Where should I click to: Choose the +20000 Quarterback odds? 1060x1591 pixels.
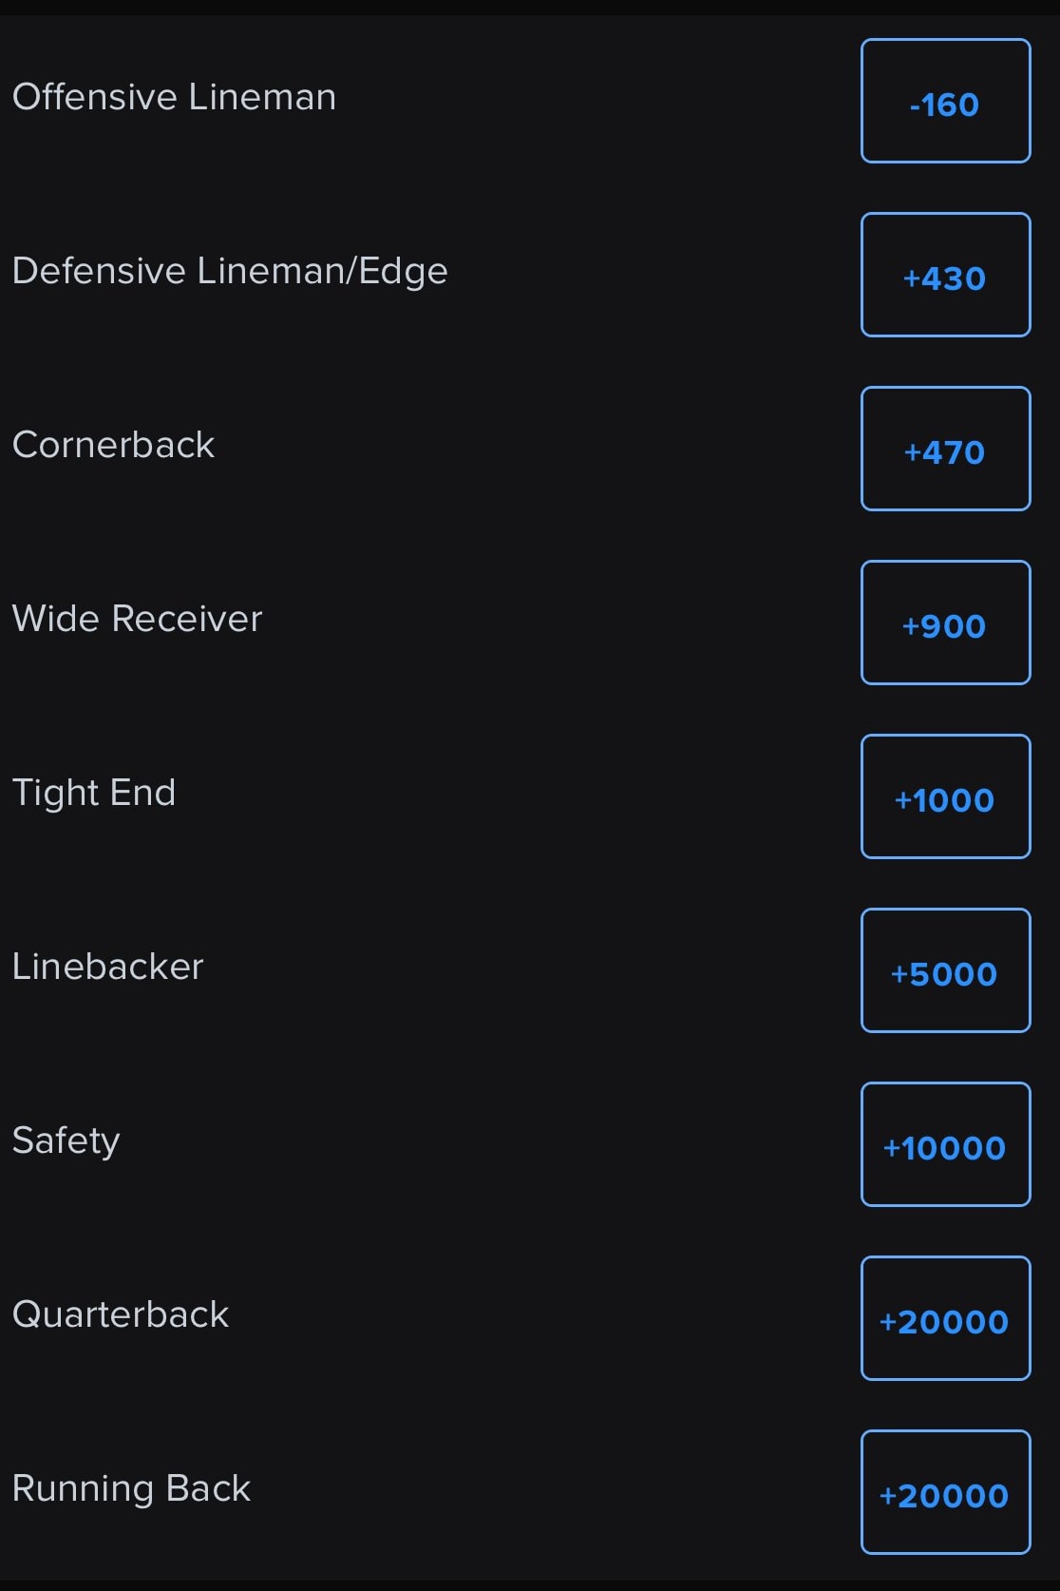tap(945, 1318)
